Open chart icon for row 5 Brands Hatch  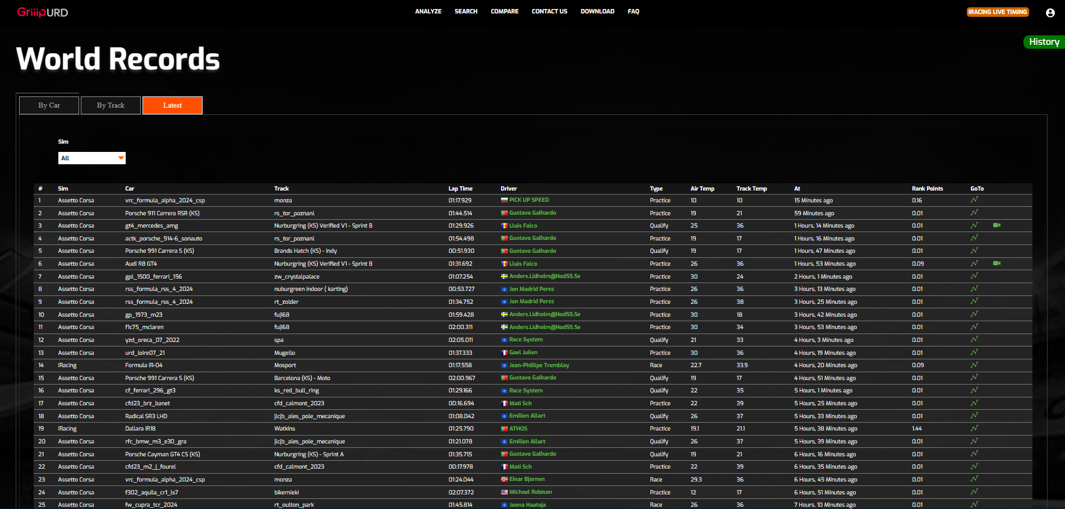pos(974,251)
